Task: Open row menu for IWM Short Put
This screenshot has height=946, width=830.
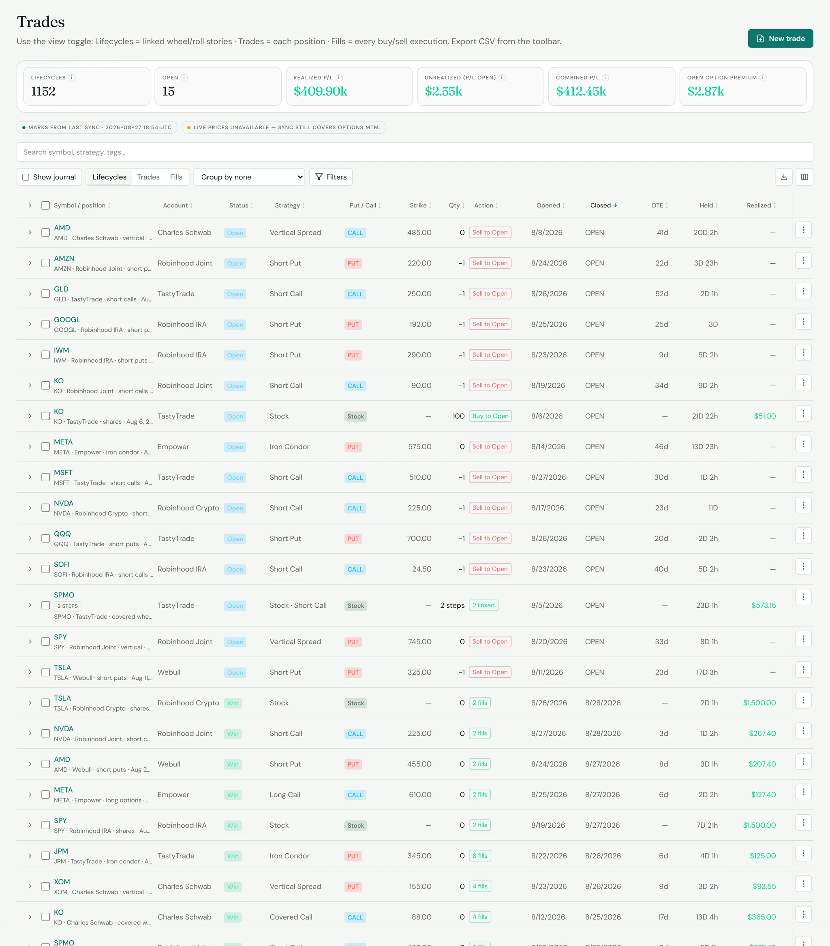Action: [x=804, y=352]
